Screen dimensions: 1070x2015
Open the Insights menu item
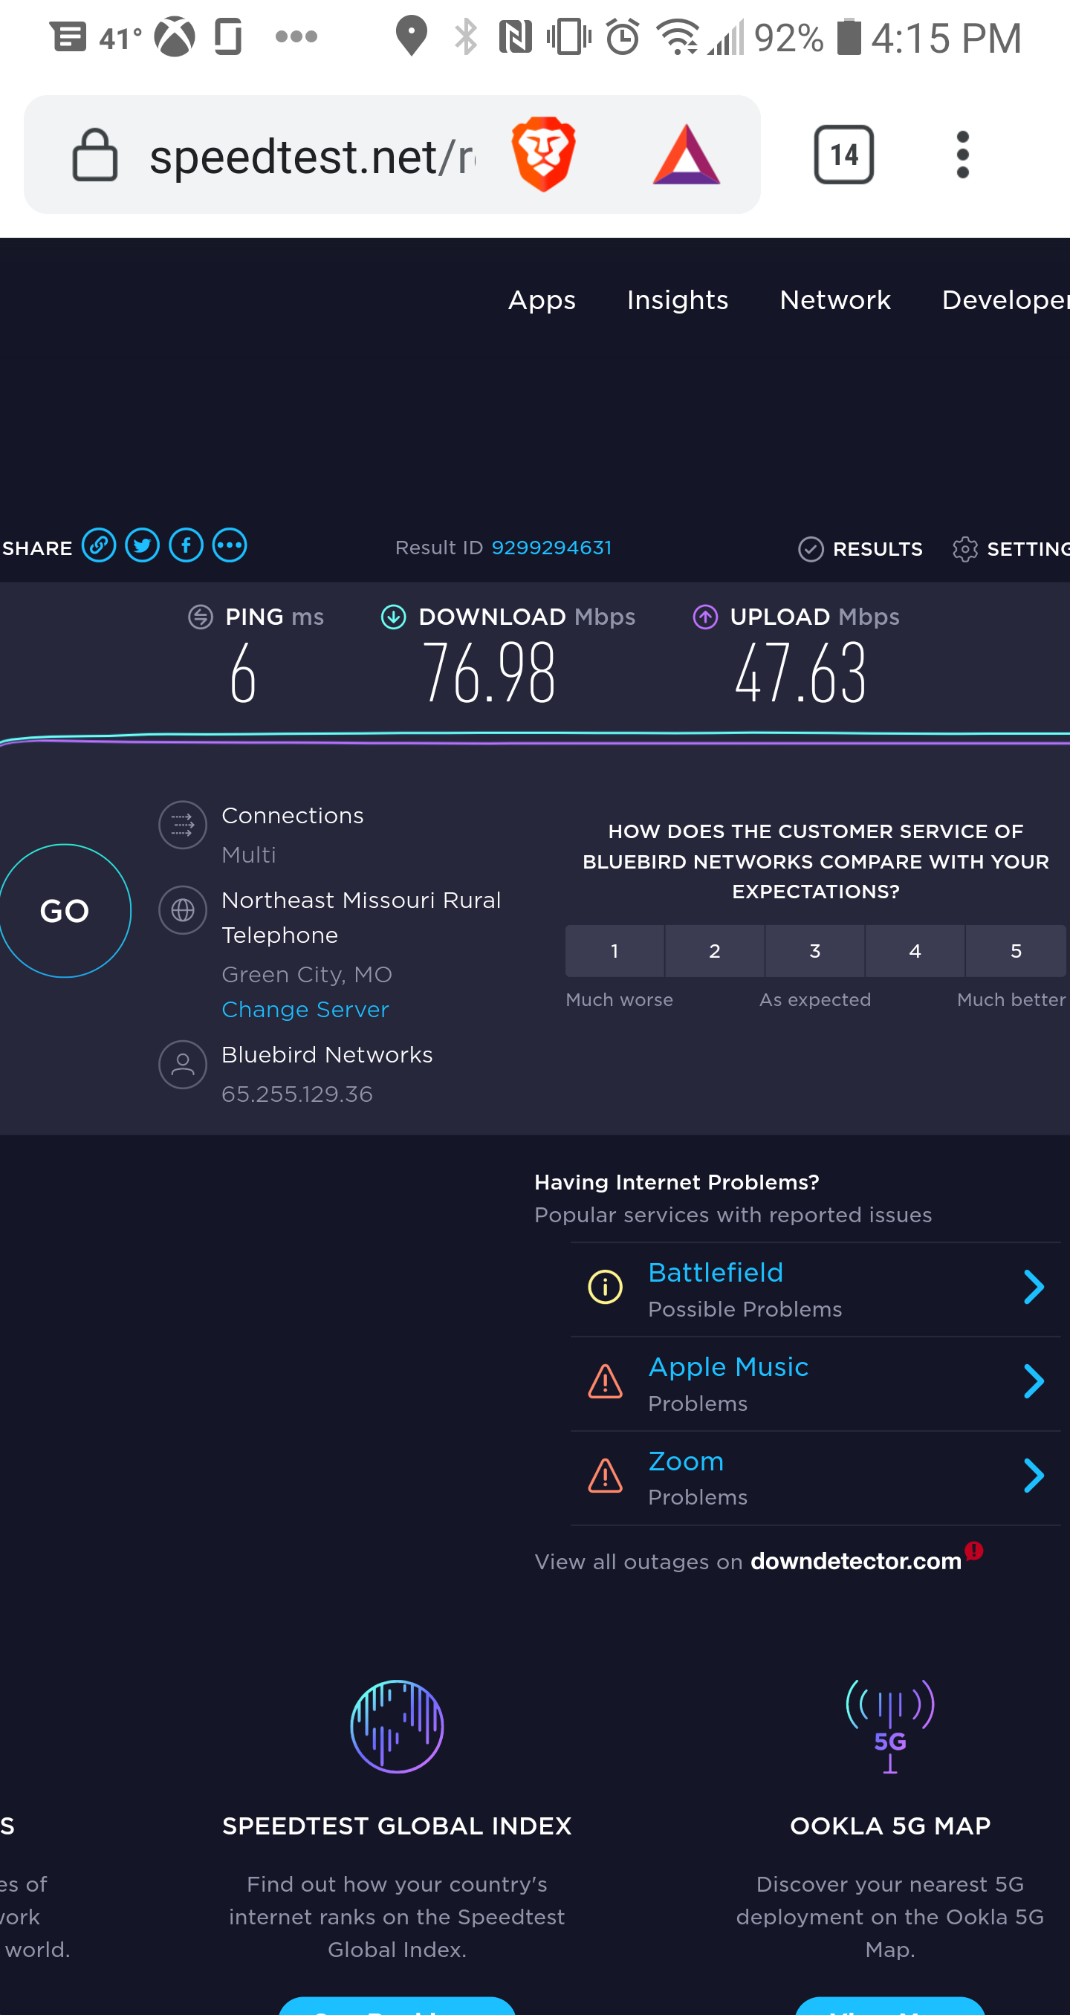[x=678, y=300]
